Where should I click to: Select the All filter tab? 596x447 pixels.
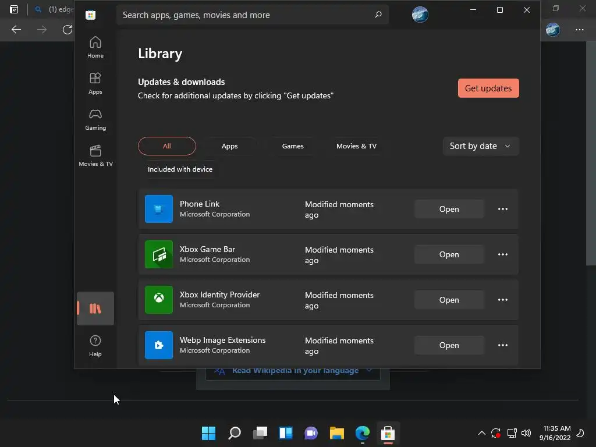[x=167, y=146]
